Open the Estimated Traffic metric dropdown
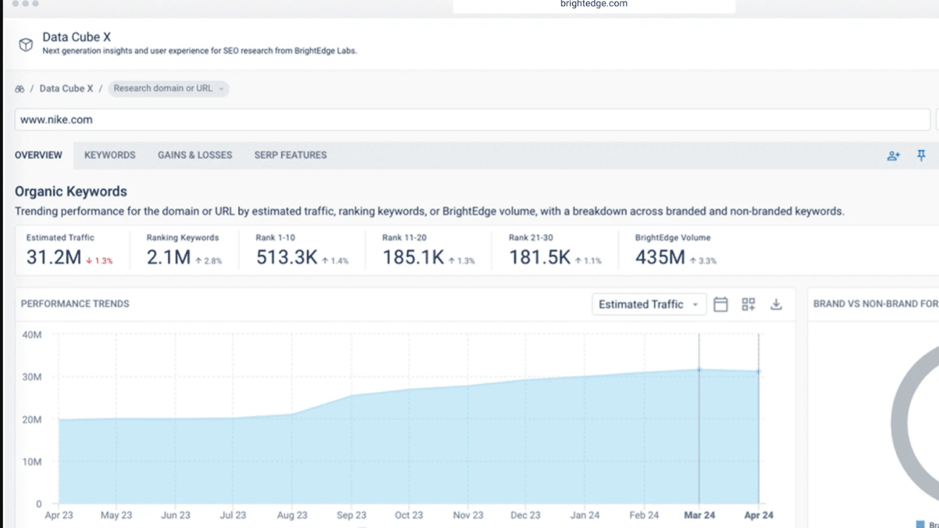The width and height of the screenshot is (939, 528). [x=649, y=304]
